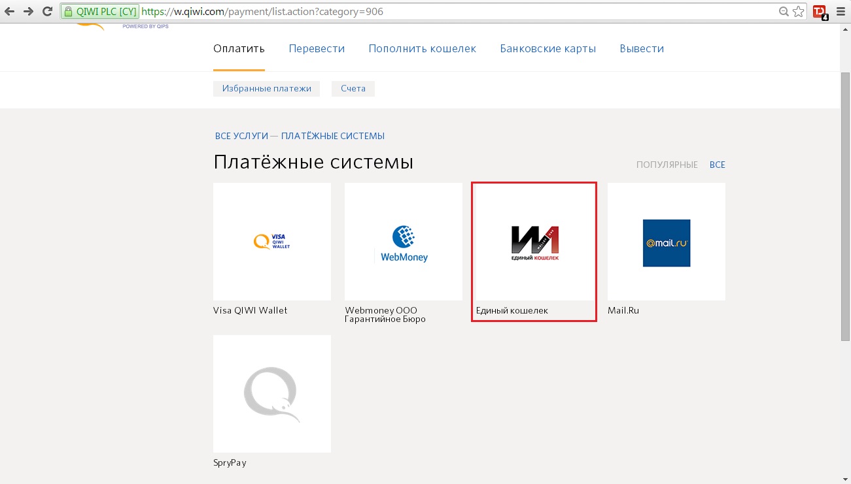The width and height of the screenshot is (851, 484).
Task: Select the Оплатить tab
Action: pyautogui.click(x=239, y=49)
